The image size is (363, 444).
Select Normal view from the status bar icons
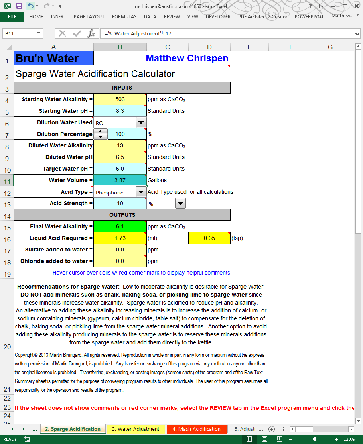[x=249, y=439]
